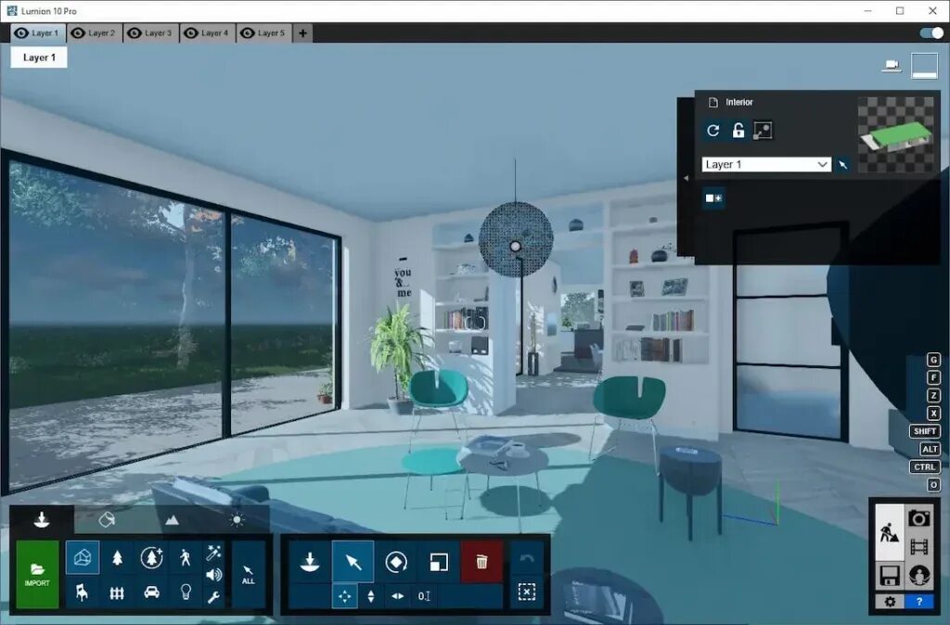Click the SHIFT key shortcut hint

point(925,431)
